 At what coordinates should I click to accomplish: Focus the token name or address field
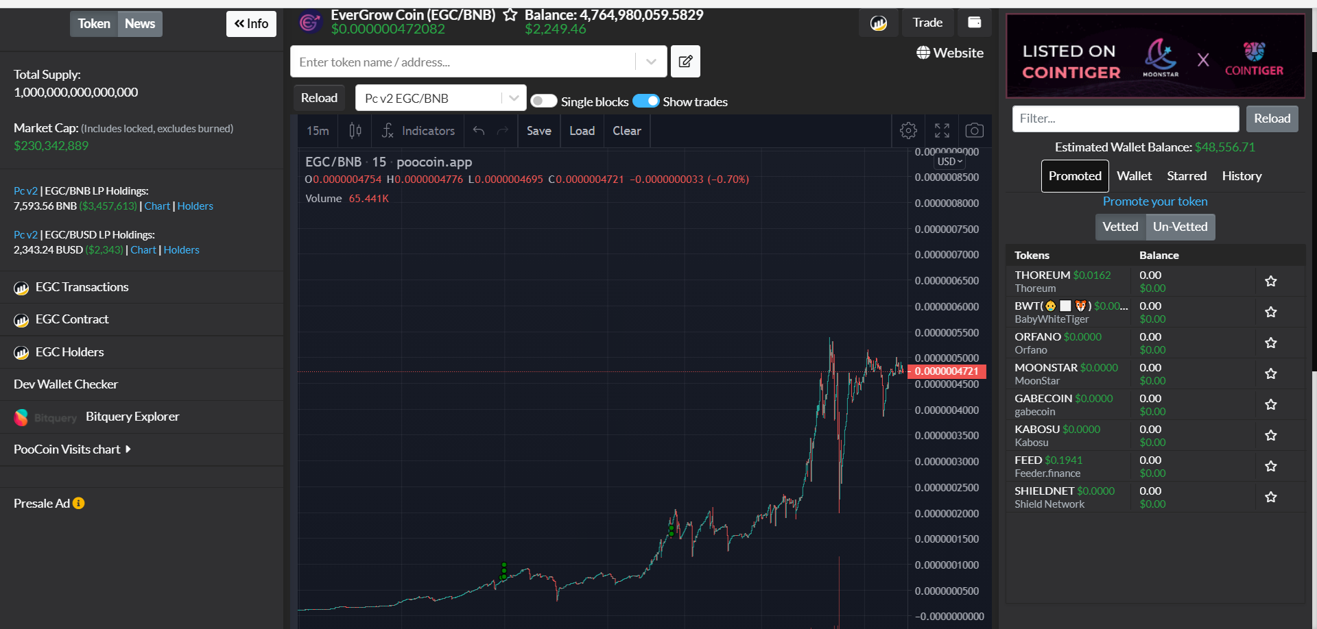click(463, 62)
